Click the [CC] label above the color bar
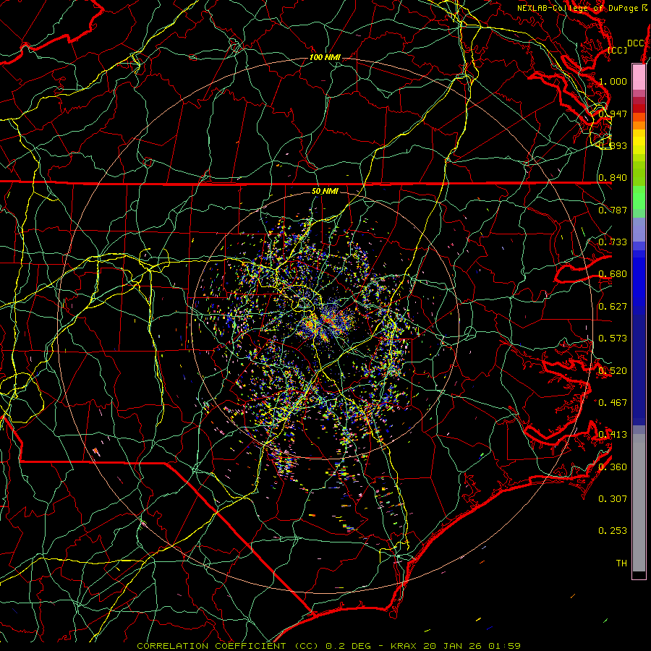 pyautogui.click(x=618, y=50)
